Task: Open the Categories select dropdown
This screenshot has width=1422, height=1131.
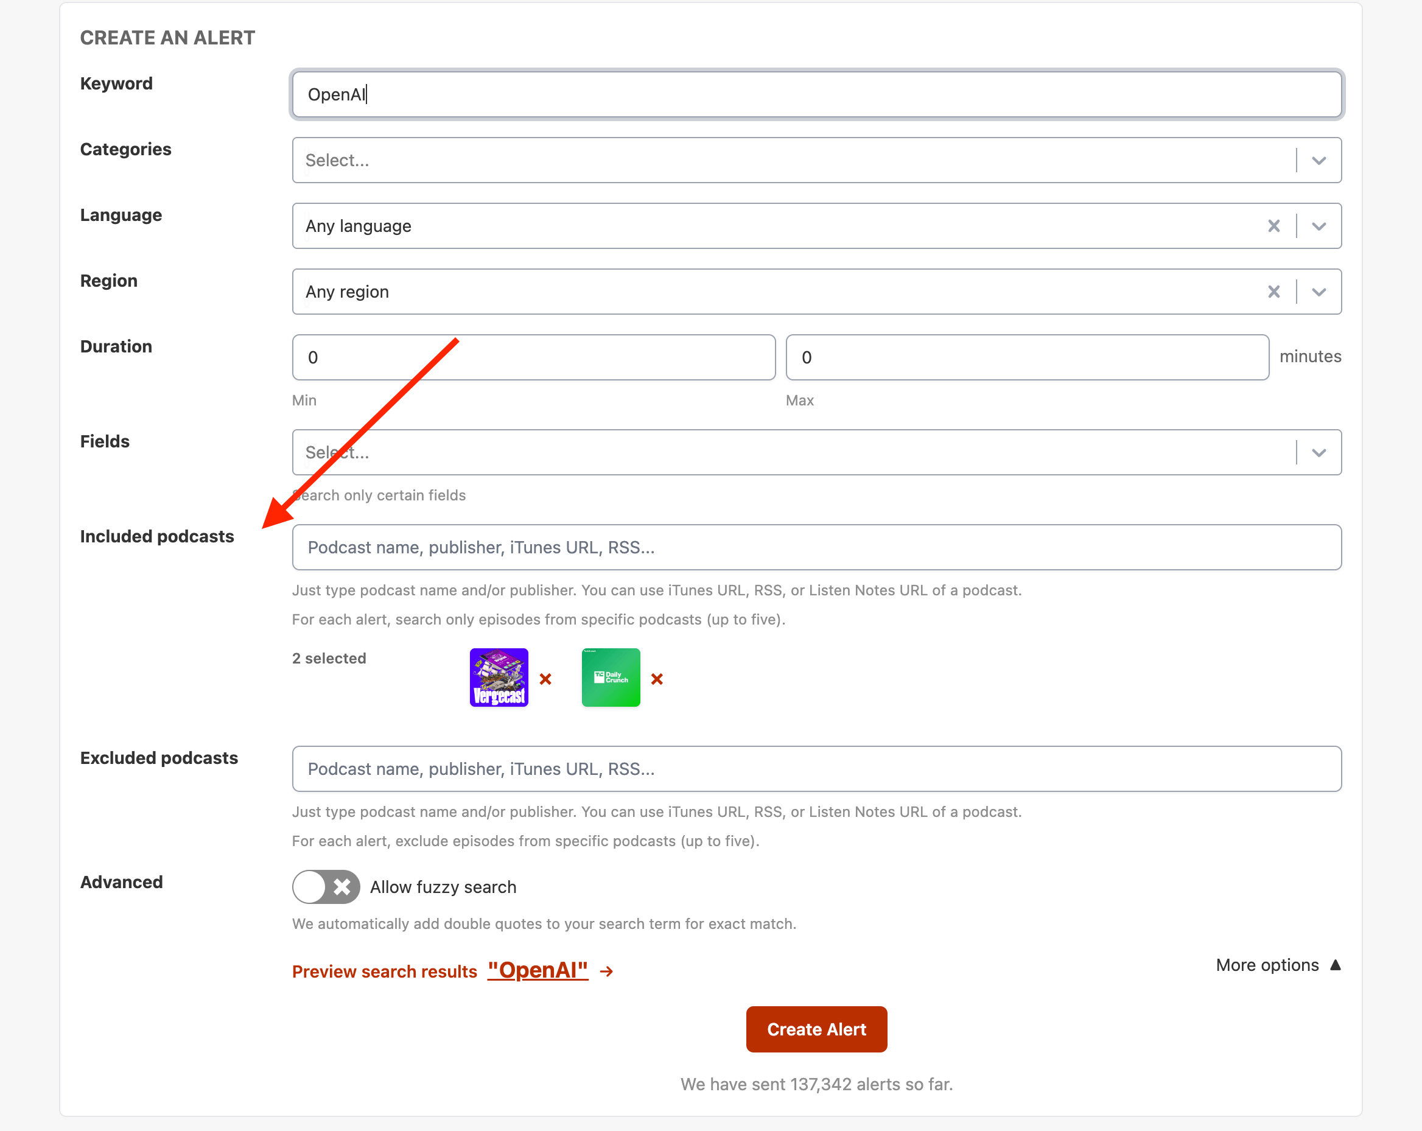Action: 816,160
